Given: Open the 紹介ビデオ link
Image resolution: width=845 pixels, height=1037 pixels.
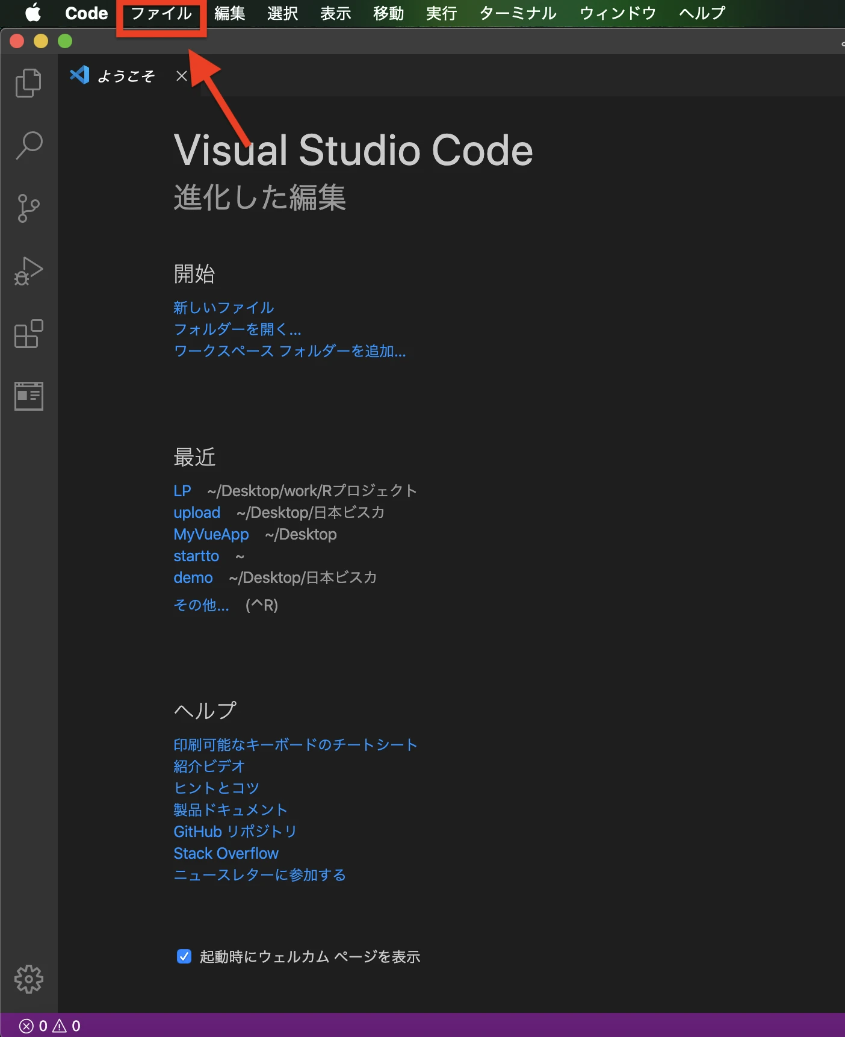Looking at the screenshot, I should (x=209, y=767).
